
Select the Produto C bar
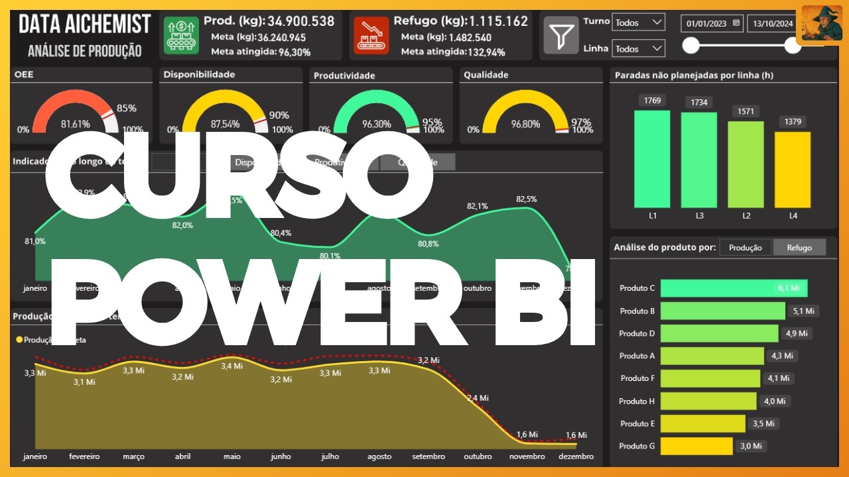tap(734, 288)
